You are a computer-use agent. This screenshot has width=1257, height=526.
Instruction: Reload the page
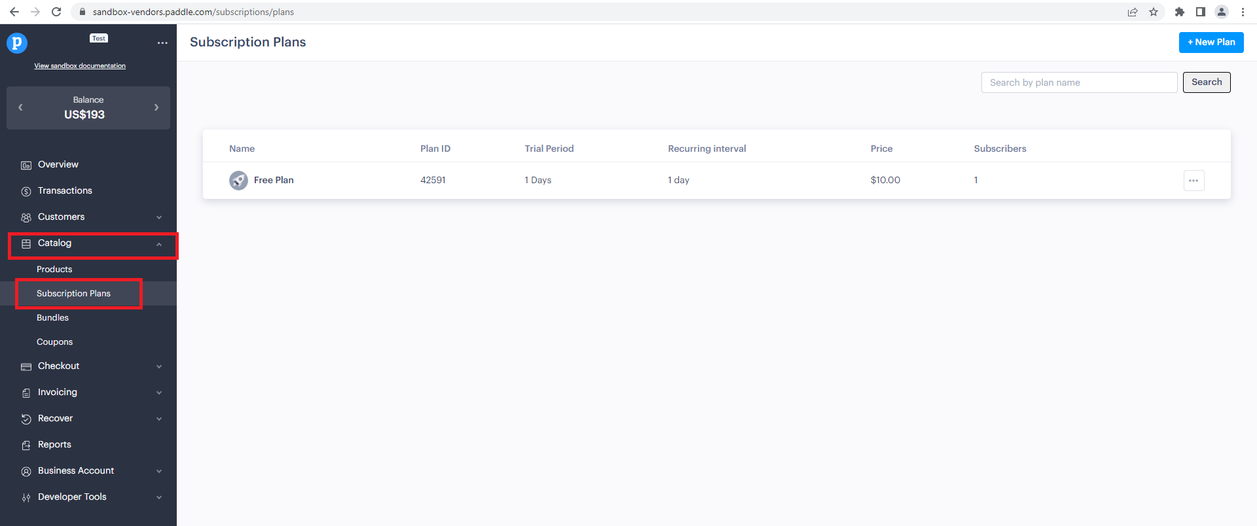click(x=56, y=12)
